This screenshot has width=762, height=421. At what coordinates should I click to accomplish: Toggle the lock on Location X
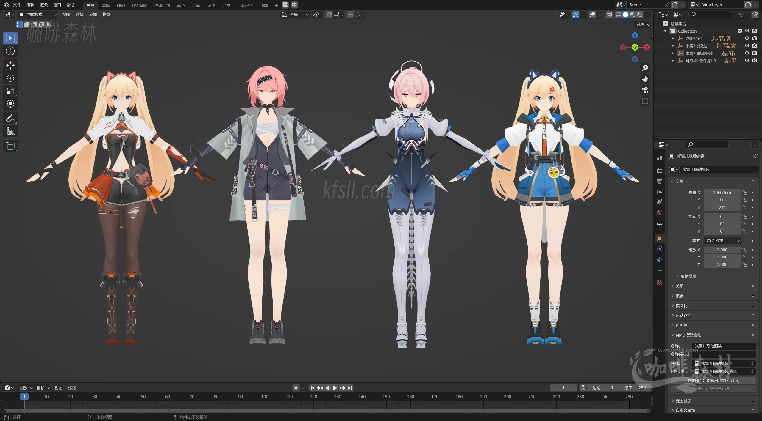tap(745, 193)
